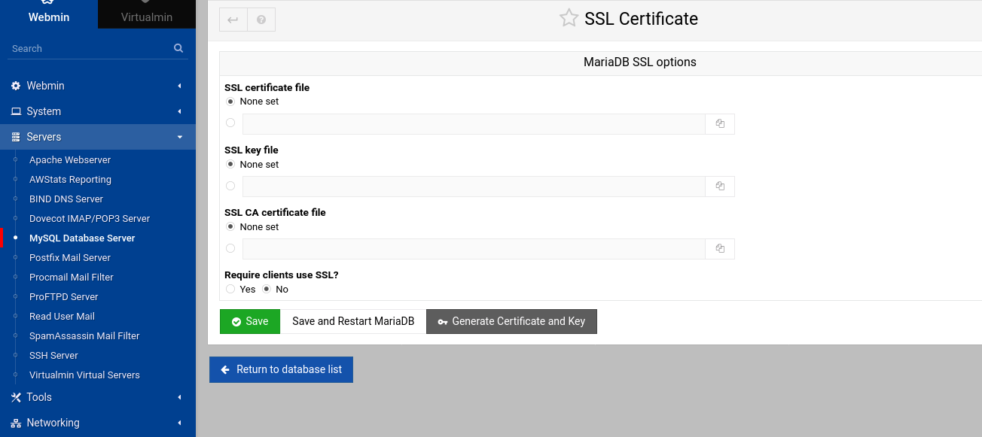Click Generate Certificate and Key button
The height and width of the screenshot is (437, 982).
click(x=511, y=321)
